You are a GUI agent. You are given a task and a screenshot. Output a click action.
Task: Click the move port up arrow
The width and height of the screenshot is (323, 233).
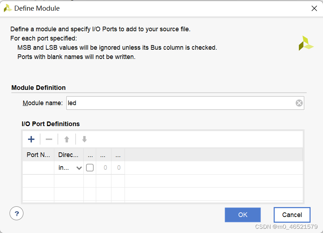pos(67,139)
